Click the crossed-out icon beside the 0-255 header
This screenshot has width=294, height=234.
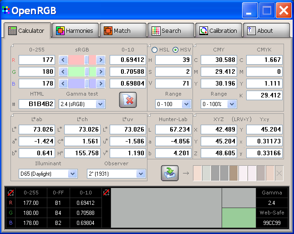pos(10,193)
